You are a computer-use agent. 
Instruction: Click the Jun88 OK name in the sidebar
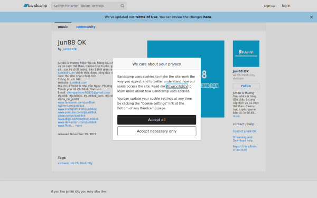[240, 71]
